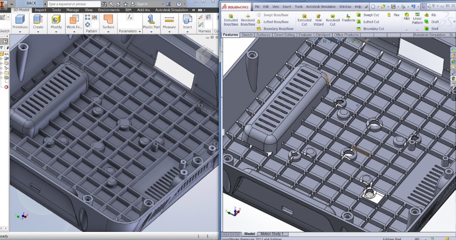Viewport: 456px width, 240px height.
Task: Click Boundary Boss/Base in SolidWorks
Action: 275,29
